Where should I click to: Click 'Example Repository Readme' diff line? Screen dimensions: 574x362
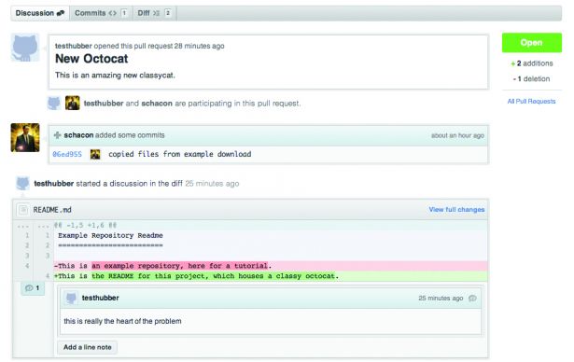(x=110, y=235)
